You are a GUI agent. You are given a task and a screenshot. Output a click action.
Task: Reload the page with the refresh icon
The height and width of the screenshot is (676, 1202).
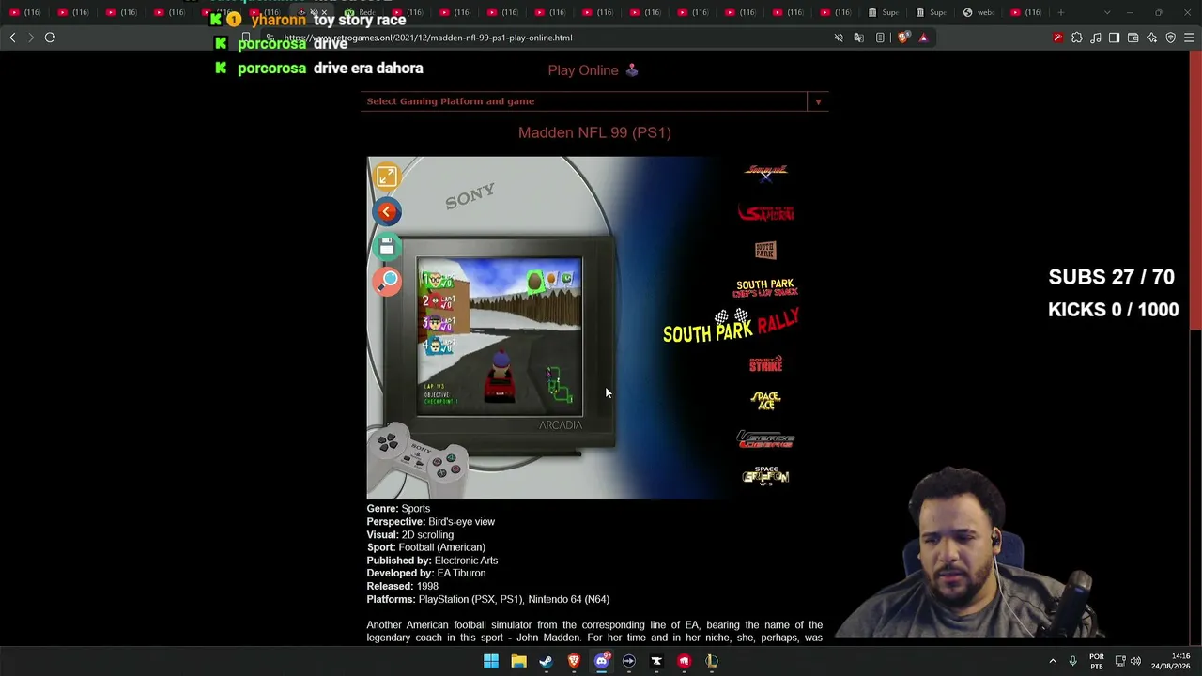50,38
